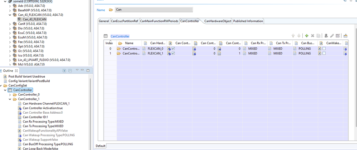
Task: Click Expand All icon in Outline panel
Action: click(x=64, y=71)
